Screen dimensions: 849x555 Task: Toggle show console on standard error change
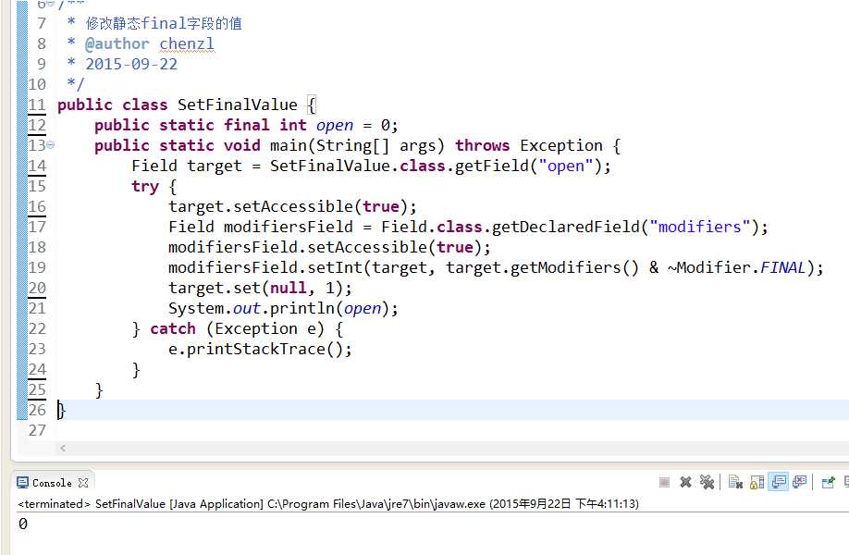pyautogui.click(x=800, y=482)
